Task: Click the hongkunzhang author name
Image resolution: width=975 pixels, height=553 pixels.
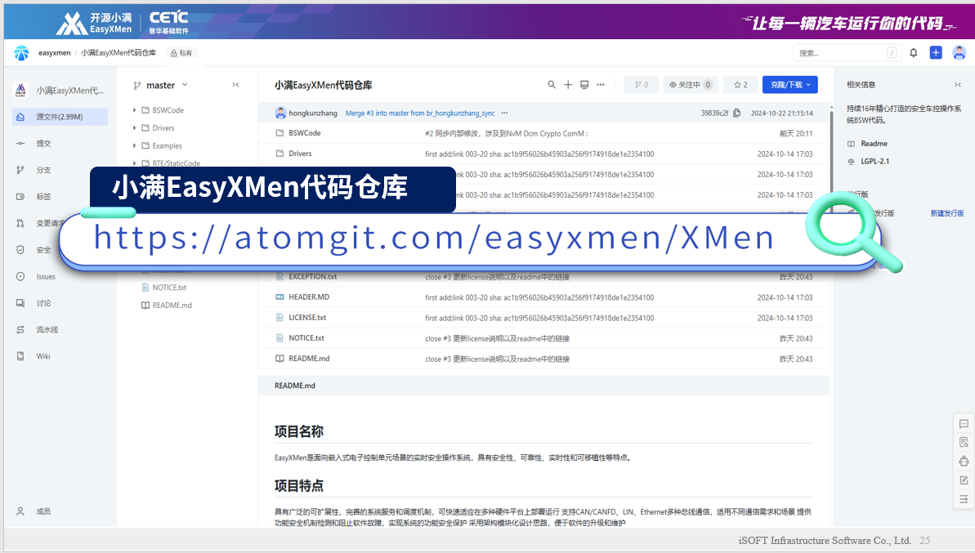Action: click(x=313, y=113)
